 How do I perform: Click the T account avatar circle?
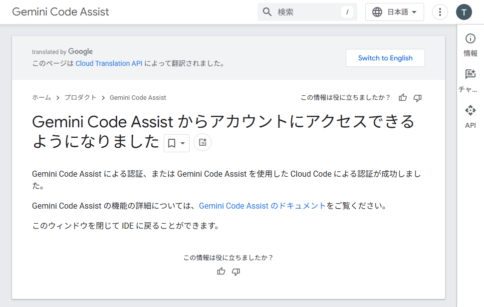point(464,11)
